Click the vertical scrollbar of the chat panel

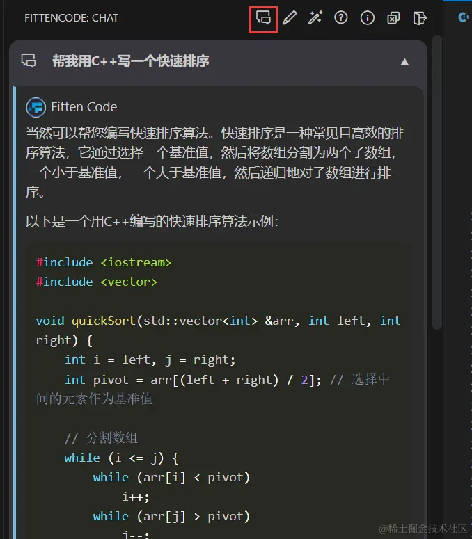click(437, 182)
